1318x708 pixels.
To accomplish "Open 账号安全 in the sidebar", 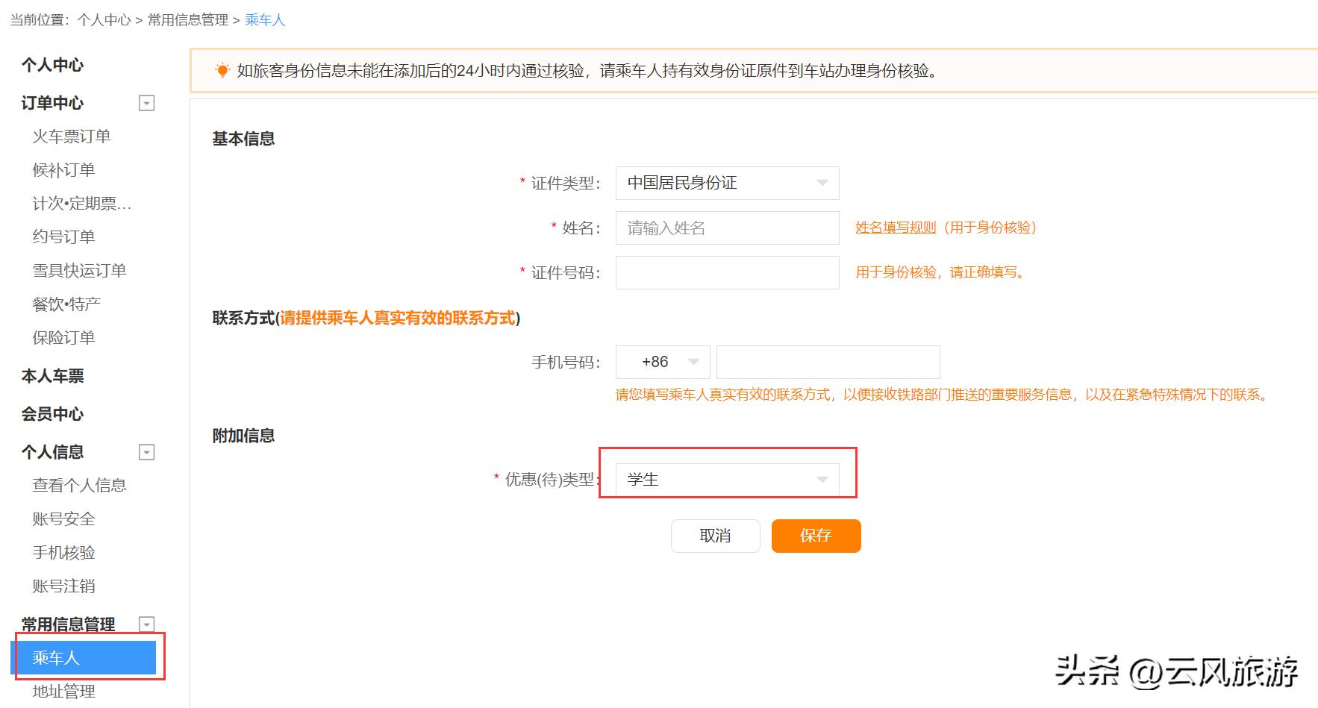I will [x=63, y=519].
